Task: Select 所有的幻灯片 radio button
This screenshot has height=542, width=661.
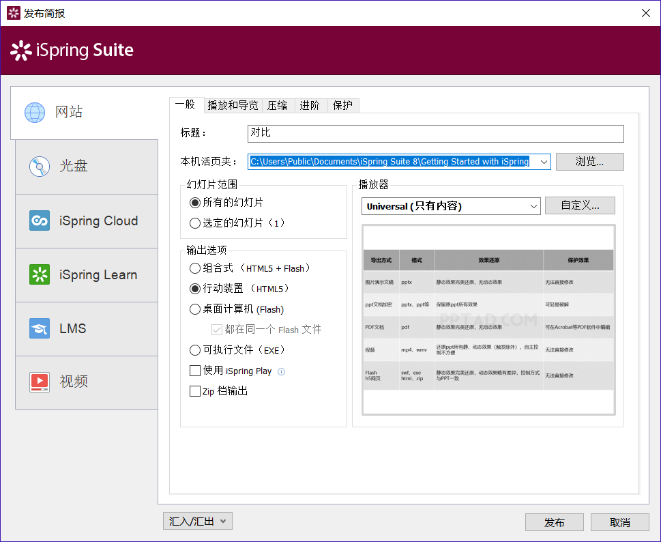Action: [x=195, y=203]
